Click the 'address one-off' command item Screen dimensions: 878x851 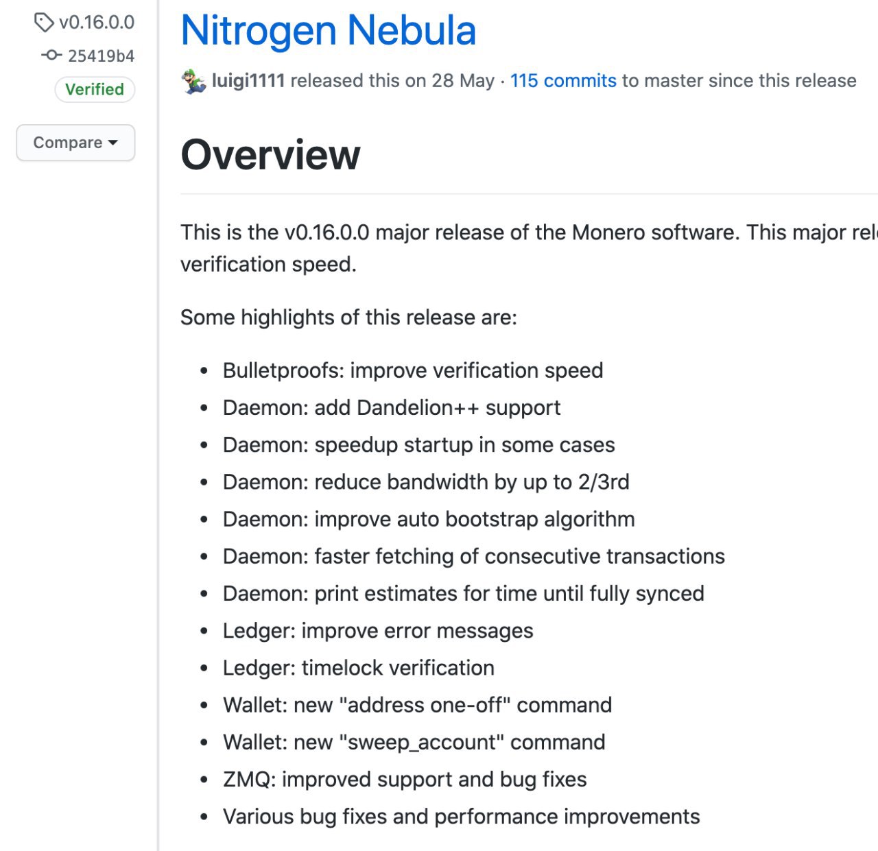417,705
